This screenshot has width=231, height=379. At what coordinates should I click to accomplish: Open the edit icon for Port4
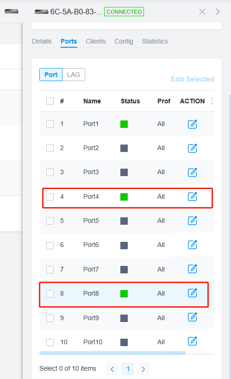click(193, 196)
